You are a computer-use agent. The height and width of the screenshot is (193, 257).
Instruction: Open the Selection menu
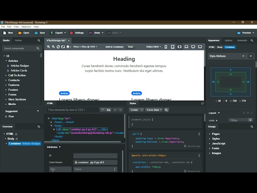(x=26, y=27)
